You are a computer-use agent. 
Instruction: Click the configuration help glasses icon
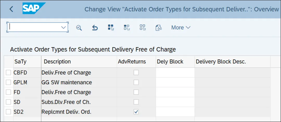tap(159, 28)
